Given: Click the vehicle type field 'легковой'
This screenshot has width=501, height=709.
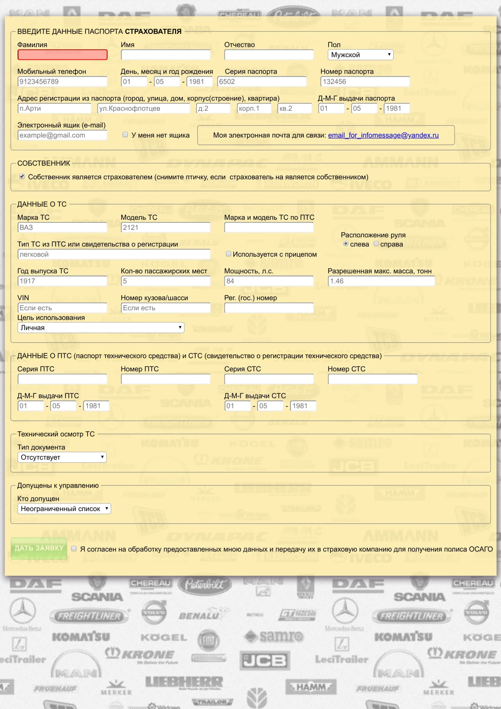Looking at the screenshot, I should [114, 254].
